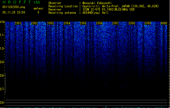Click the 0.7 kHz axis tick label
Image resolution: width=170 pixels, height=108 pixels.
[x=2, y=89]
